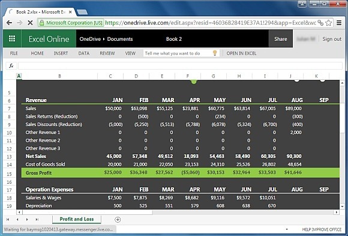This screenshot has width=348, height=236.
Task: Open the HOME ribbon tab
Action: (37, 53)
